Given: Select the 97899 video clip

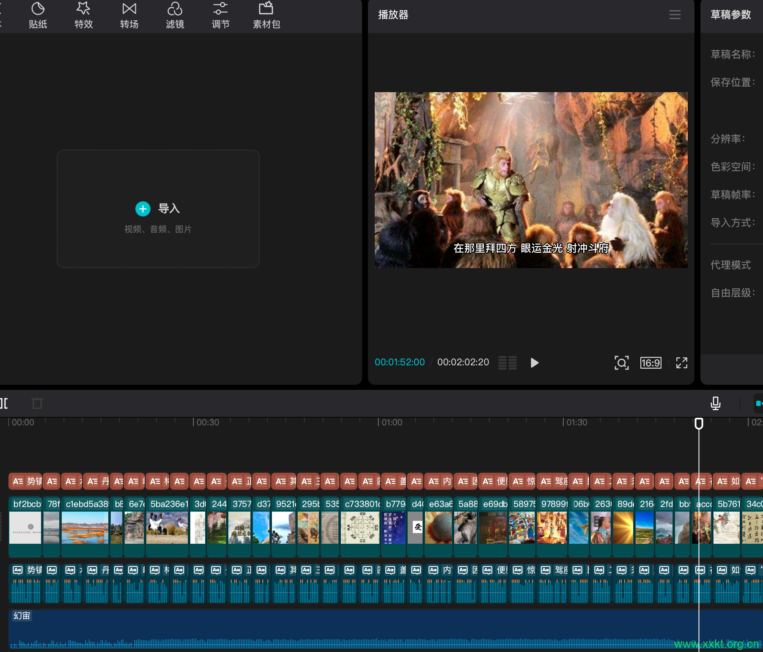Looking at the screenshot, I should (552, 526).
